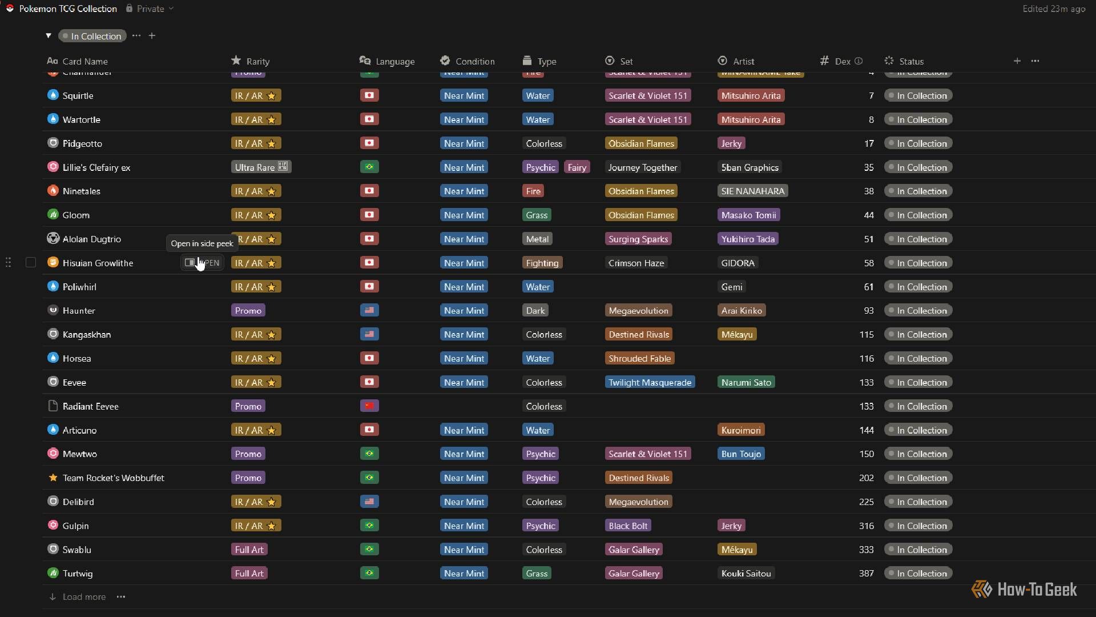
Task: Click the drag handle beside Hisuian Growlithe
Action: [x=8, y=263]
